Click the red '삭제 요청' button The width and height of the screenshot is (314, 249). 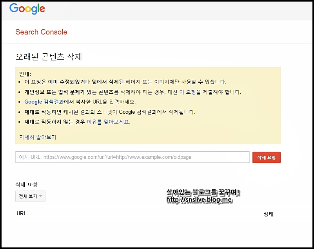click(x=266, y=158)
